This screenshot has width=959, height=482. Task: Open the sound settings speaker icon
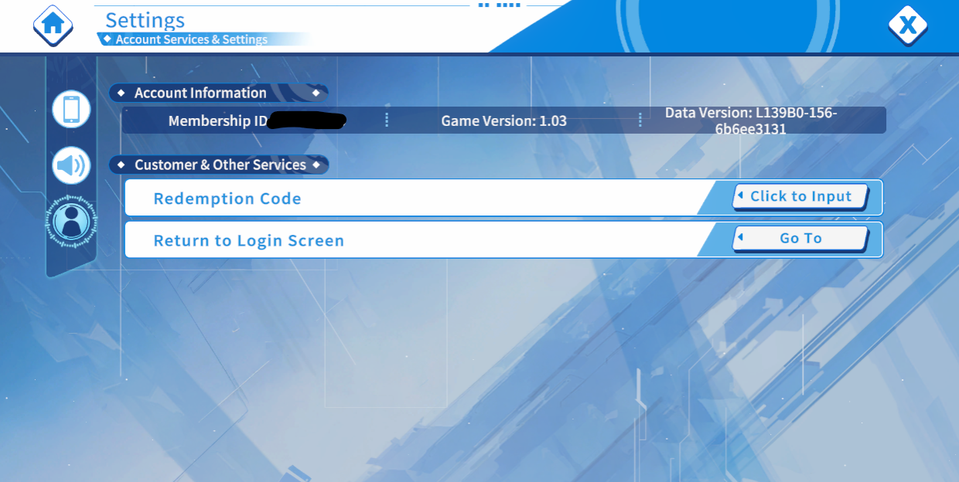pos(71,166)
